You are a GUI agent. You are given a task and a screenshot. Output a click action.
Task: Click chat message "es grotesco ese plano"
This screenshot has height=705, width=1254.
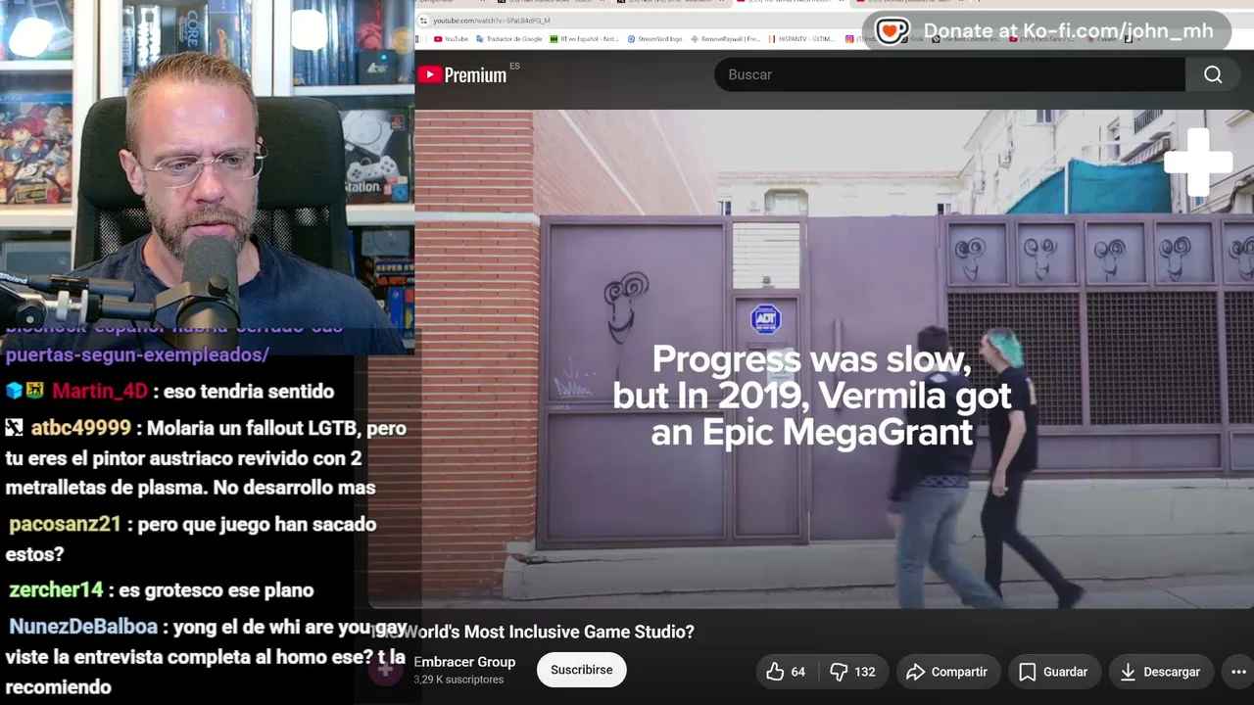217,590
